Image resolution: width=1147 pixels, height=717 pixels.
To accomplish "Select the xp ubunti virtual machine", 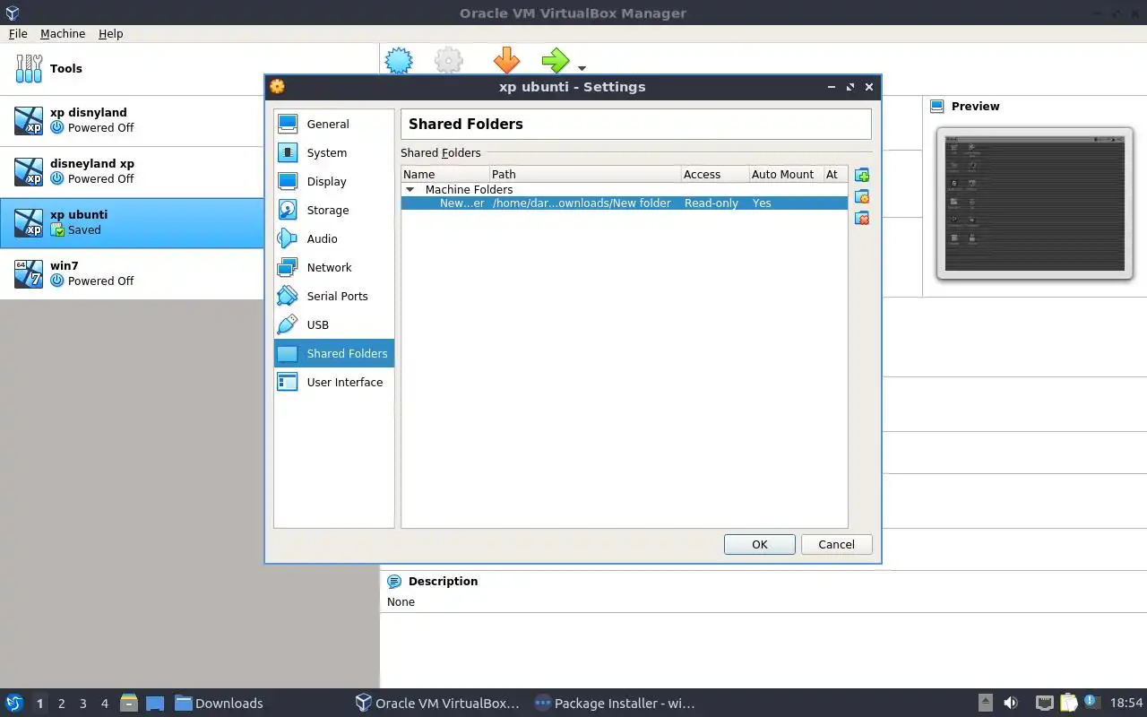I will 133,222.
